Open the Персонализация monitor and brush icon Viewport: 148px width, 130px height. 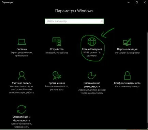[x=127, y=42]
